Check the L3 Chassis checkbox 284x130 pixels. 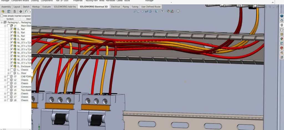8,83
